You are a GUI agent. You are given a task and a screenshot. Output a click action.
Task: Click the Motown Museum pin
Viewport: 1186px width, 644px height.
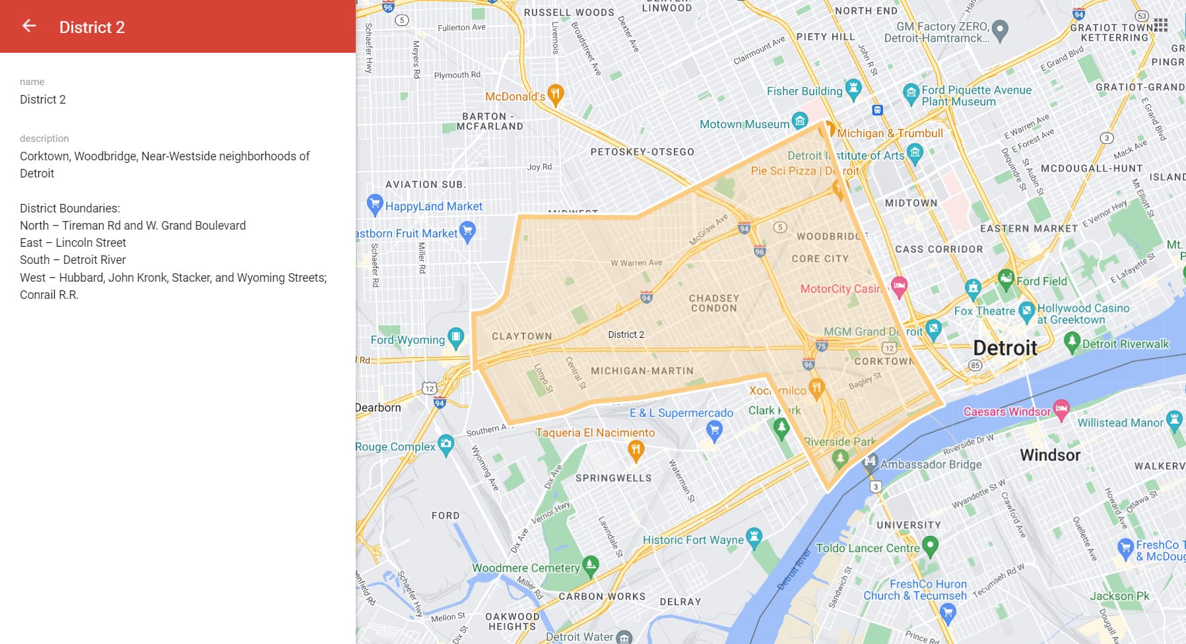point(800,120)
